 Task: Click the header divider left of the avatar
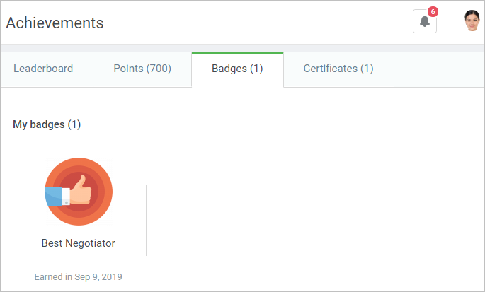pyautogui.click(x=447, y=22)
